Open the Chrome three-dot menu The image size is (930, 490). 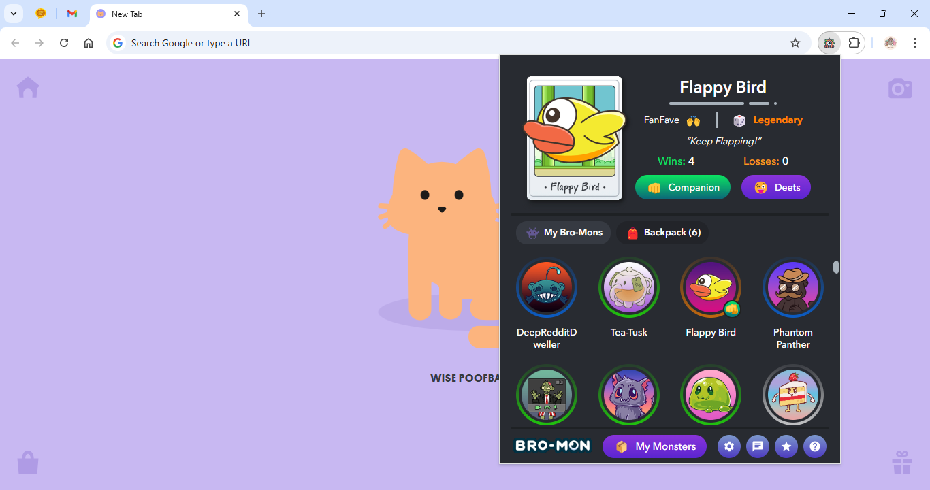916,43
